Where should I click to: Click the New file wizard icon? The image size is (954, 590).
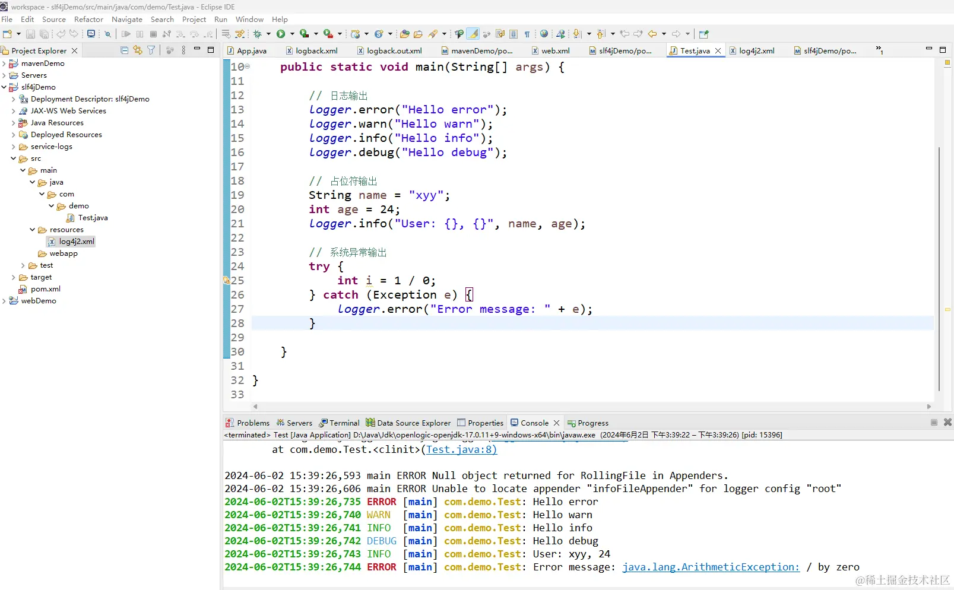pyautogui.click(x=8, y=34)
